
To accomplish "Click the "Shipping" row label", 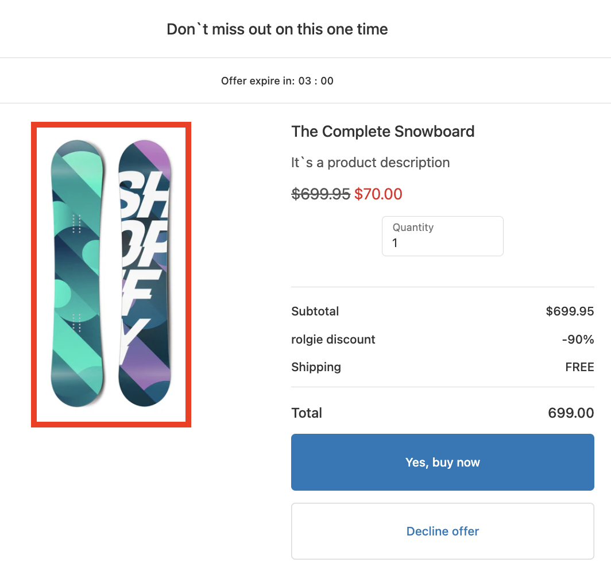I will pyautogui.click(x=316, y=367).
